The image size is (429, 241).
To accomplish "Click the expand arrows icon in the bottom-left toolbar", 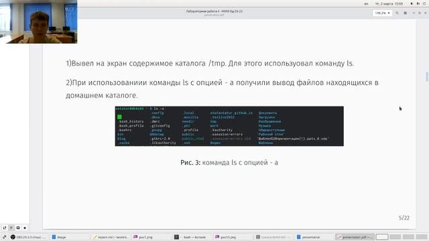I will coord(5,228).
